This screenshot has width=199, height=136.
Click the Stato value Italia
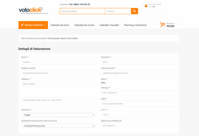click(103, 83)
